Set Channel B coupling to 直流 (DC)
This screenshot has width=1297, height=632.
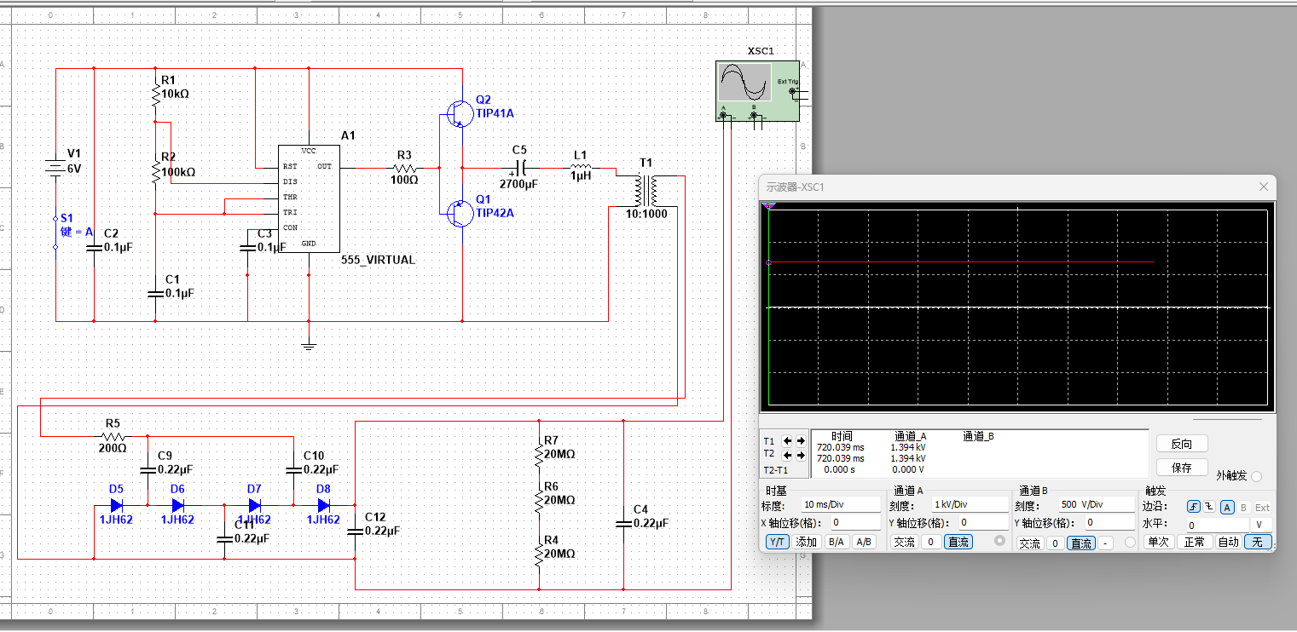click(x=1081, y=543)
